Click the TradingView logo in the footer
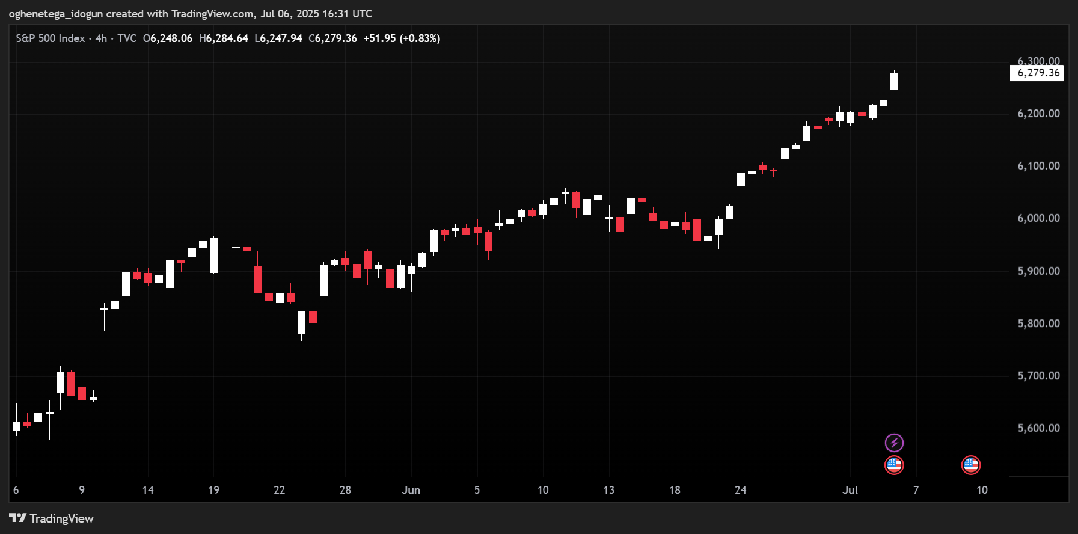This screenshot has height=534, width=1078. click(x=52, y=518)
